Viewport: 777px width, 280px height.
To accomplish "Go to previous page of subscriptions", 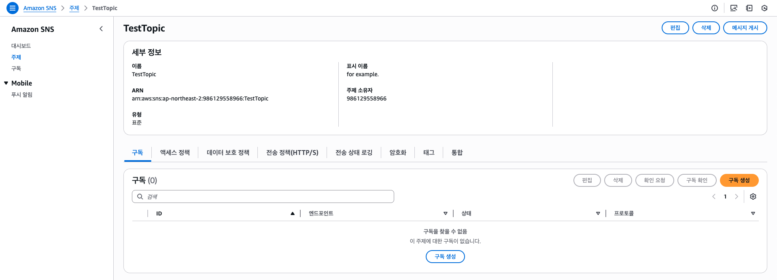I will tap(714, 196).
